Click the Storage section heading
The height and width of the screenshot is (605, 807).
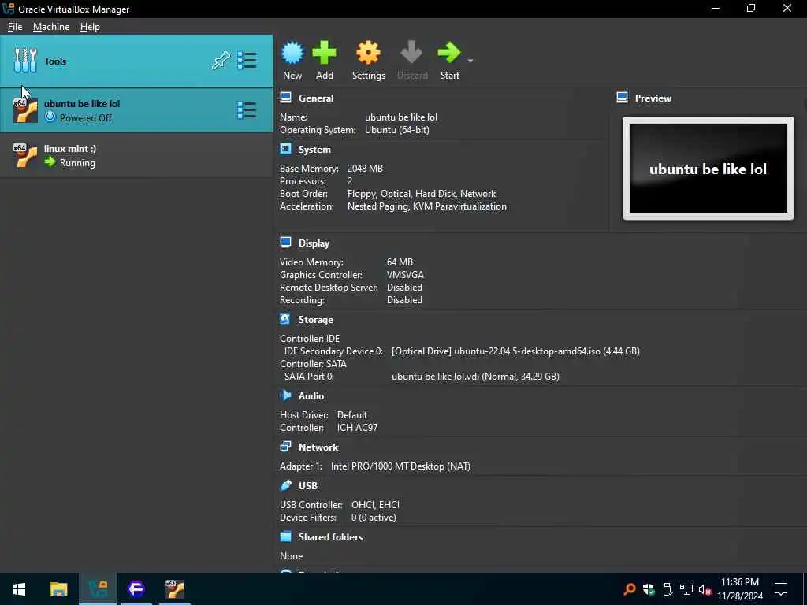pos(315,320)
